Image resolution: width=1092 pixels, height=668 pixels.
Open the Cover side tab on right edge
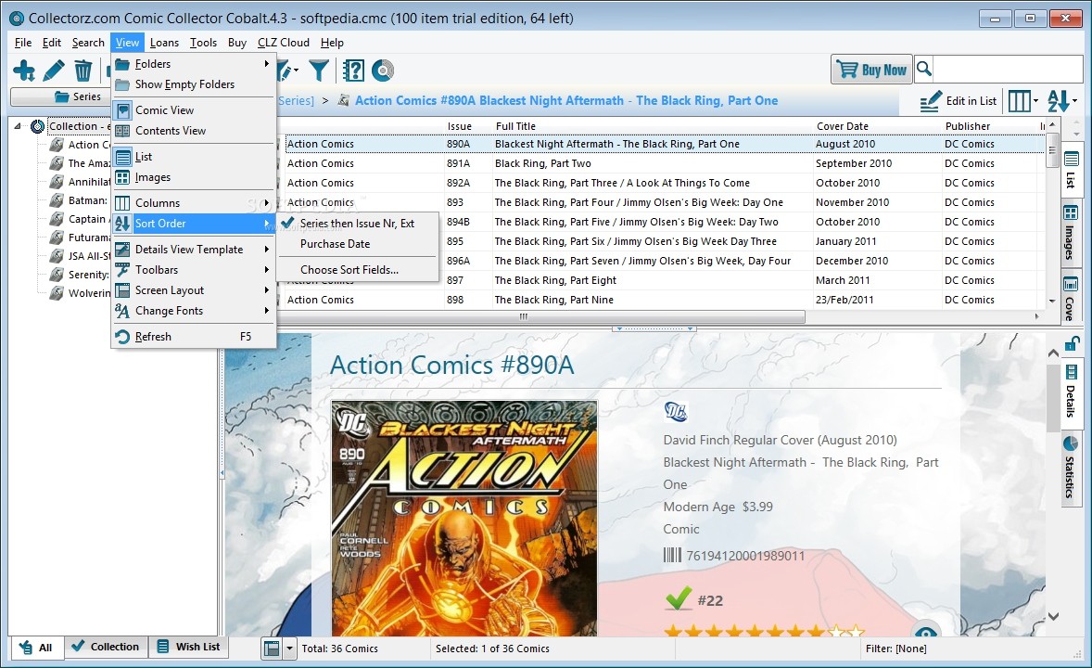point(1071,299)
